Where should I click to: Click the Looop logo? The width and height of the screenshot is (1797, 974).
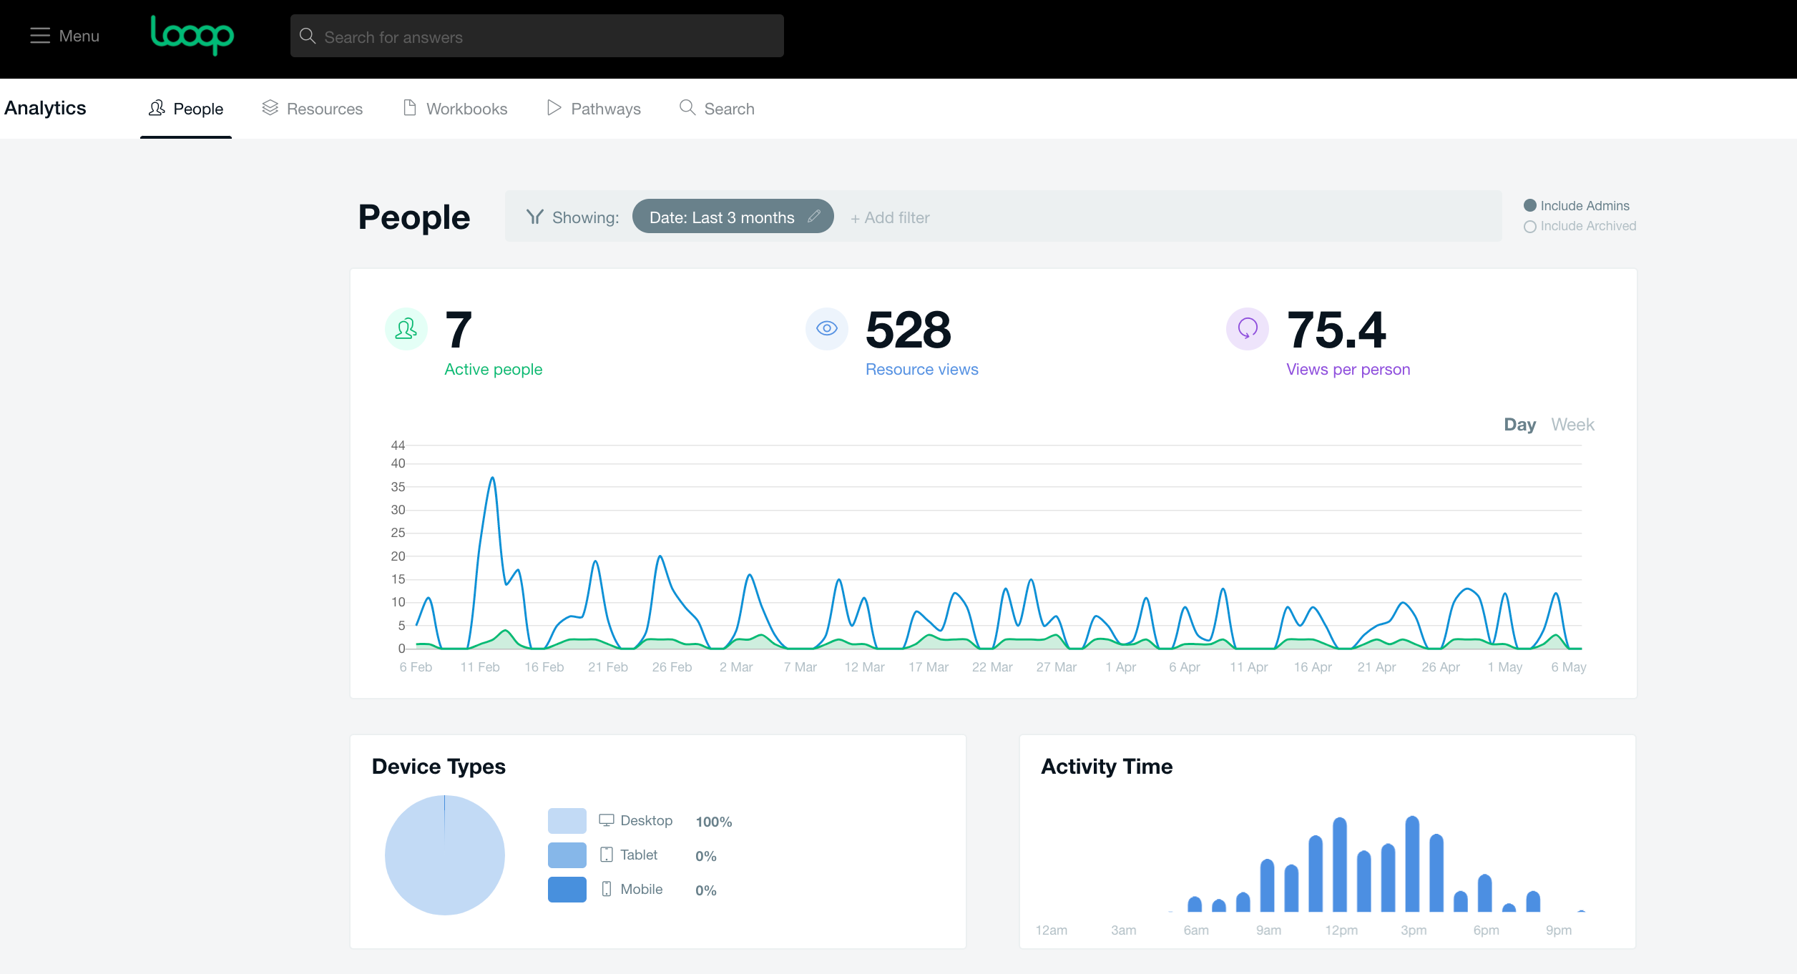coord(192,35)
